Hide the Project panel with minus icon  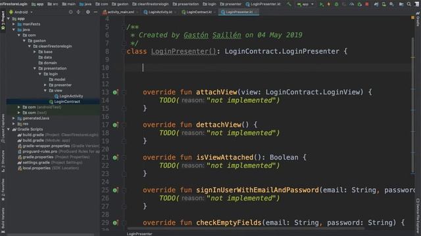(x=95, y=12)
